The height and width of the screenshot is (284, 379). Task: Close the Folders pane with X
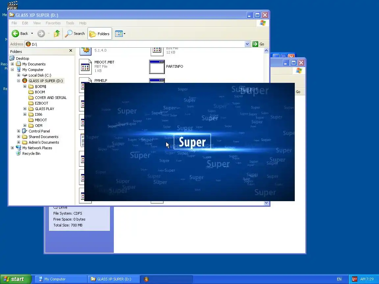click(x=71, y=51)
